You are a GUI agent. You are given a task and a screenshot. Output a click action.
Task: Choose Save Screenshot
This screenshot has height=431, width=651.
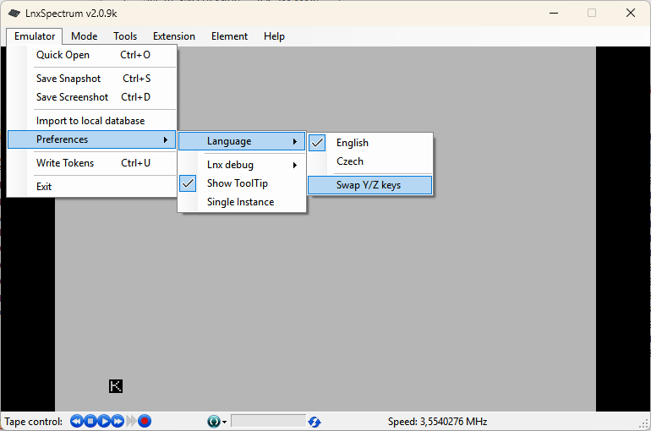tap(92, 97)
